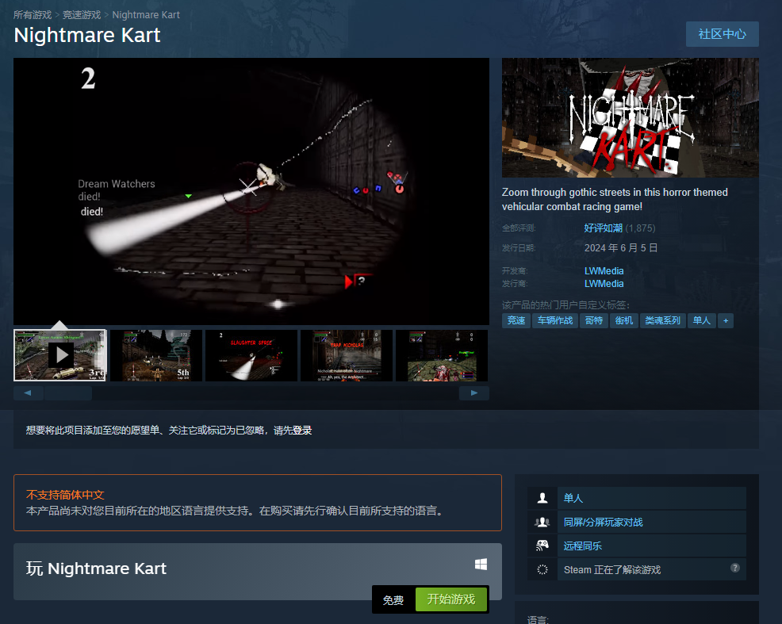Click the 不支持简体中文 warning heading
The image size is (782, 624).
[x=65, y=495]
